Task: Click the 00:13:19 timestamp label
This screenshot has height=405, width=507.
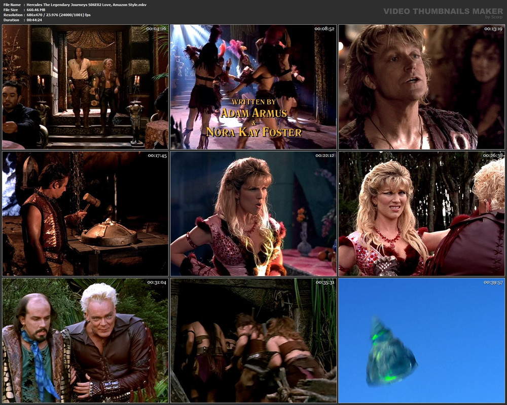Action: pyautogui.click(x=493, y=29)
